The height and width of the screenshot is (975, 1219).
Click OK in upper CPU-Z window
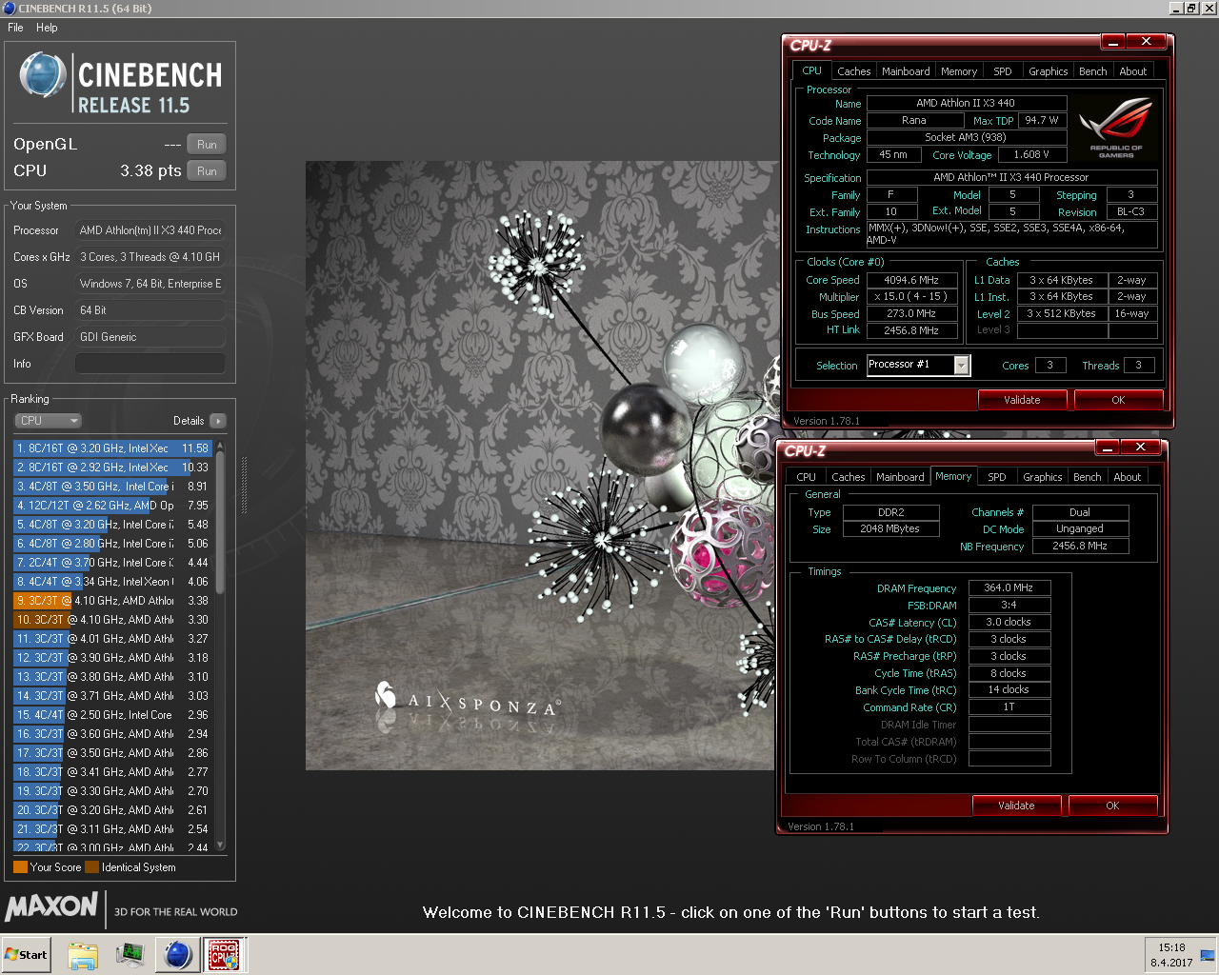pyautogui.click(x=1118, y=400)
